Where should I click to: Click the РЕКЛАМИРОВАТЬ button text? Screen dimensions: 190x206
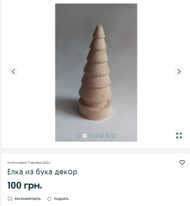click(x=28, y=199)
